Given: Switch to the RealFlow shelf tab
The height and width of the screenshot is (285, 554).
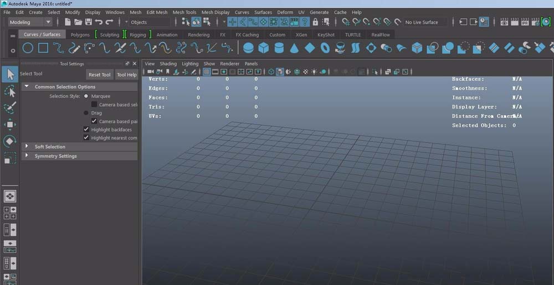Looking at the screenshot, I should tap(381, 35).
